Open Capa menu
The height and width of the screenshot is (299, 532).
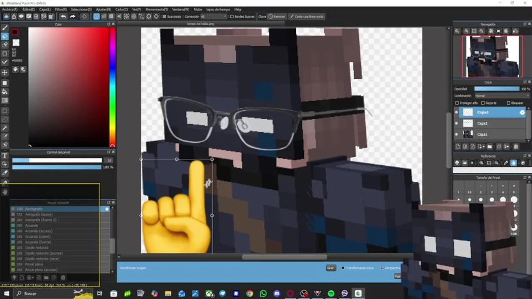[45, 9]
